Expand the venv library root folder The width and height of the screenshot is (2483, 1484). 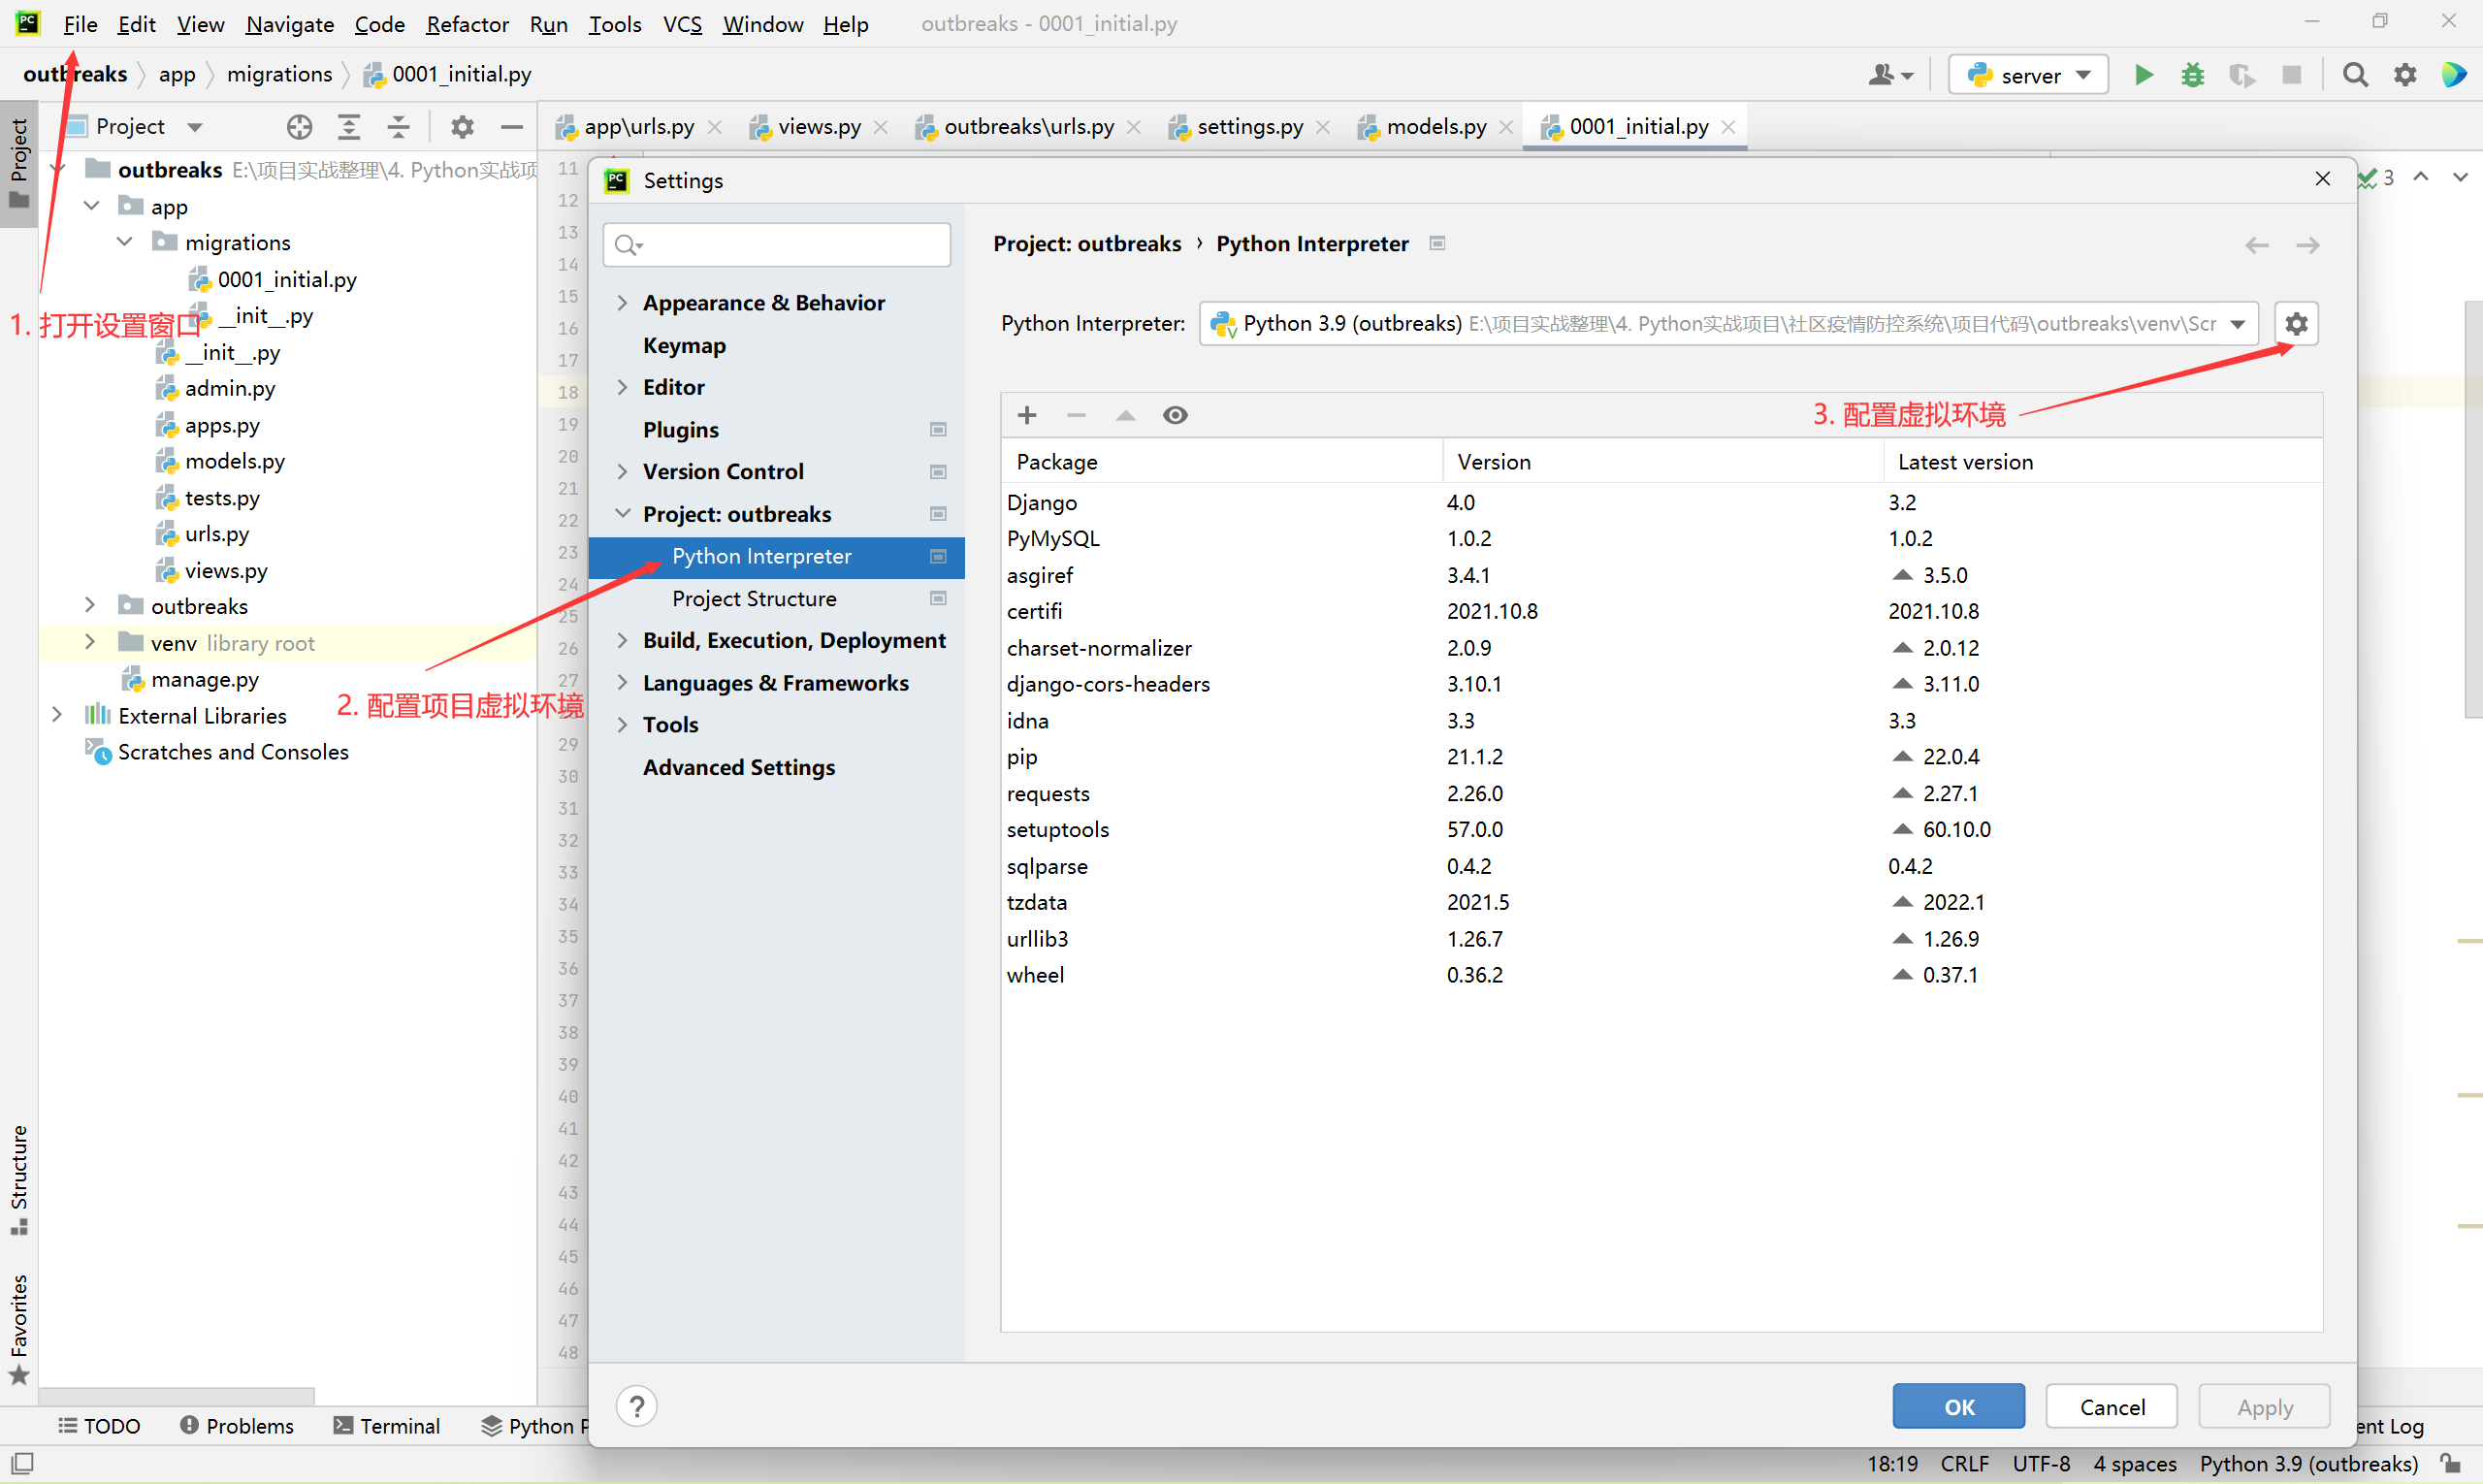point(90,643)
